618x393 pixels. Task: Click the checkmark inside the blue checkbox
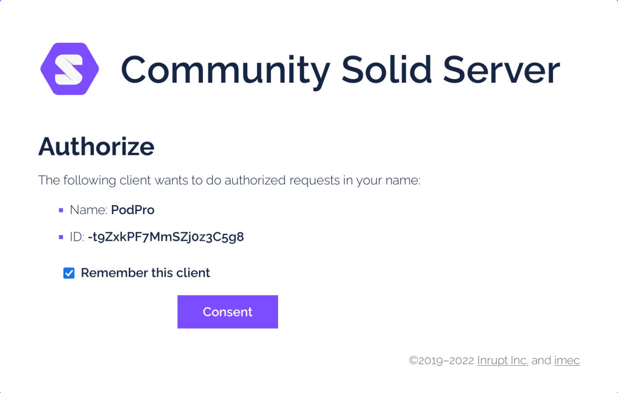point(68,273)
